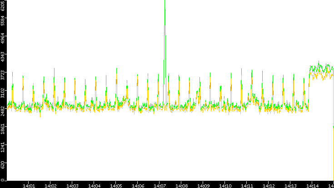Click the 14:02 time axis label
Image resolution: width=334 pixels, height=188 pixels.
50,186
